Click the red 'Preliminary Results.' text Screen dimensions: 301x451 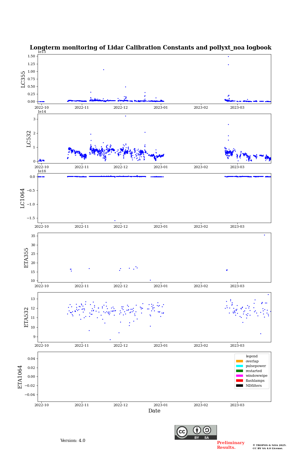[230, 445]
